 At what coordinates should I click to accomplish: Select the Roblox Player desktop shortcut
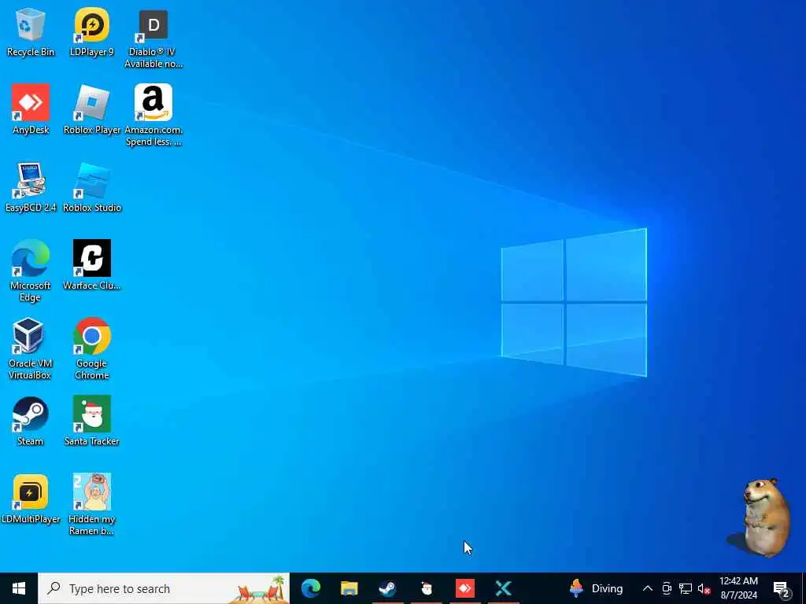(91, 110)
